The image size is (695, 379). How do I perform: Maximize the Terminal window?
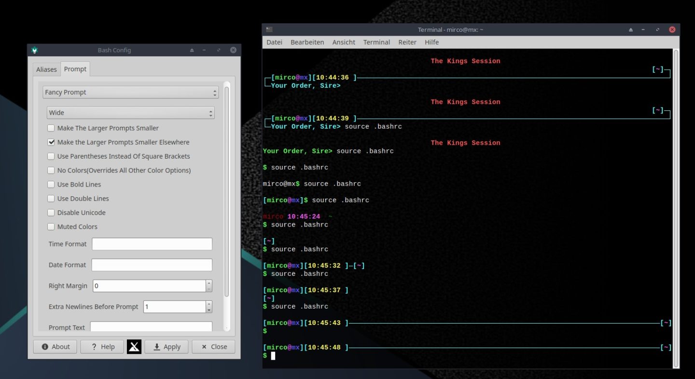(x=658, y=30)
